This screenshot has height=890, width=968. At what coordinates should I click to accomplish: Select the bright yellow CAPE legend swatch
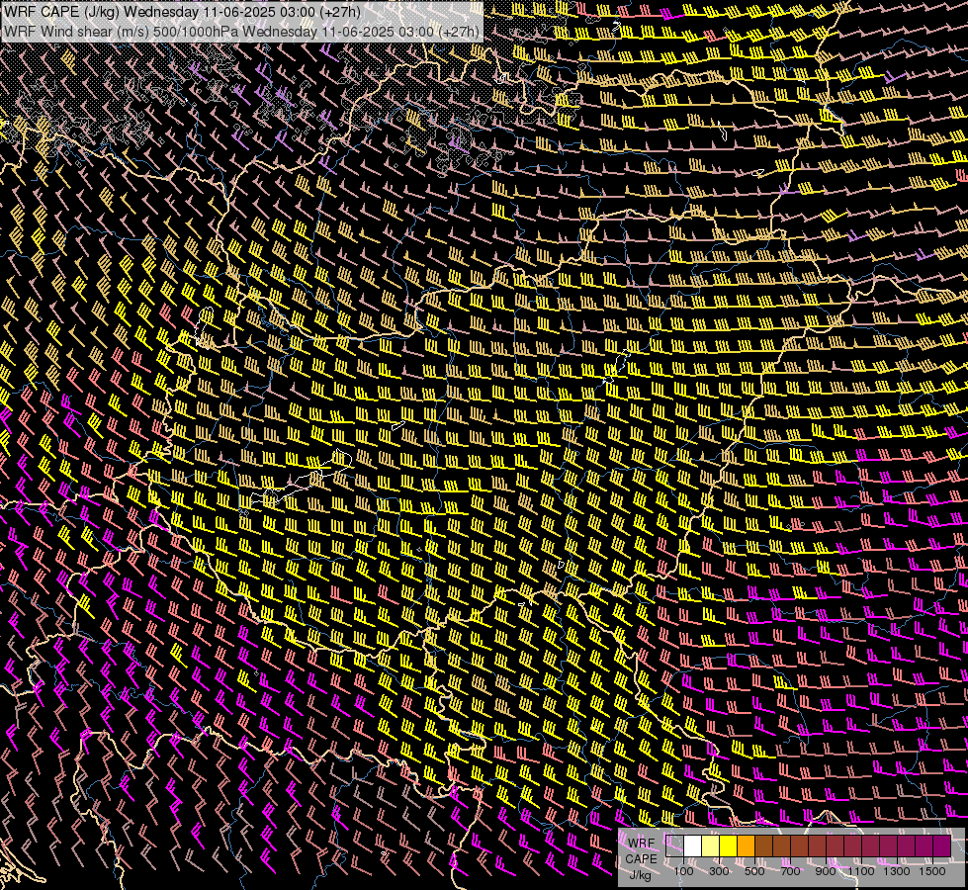pos(729,846)
